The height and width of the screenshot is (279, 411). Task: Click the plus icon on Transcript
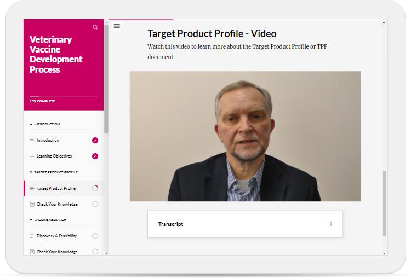(x=330, y=224)
